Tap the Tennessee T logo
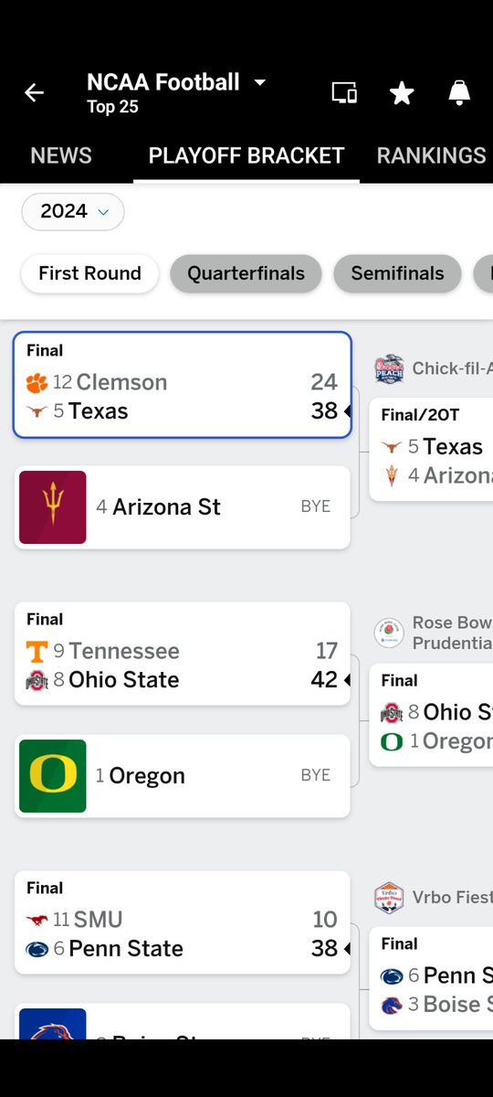The width and height of the screenshot is (493, 1097). pyautogui.click(x=37, y=651)
